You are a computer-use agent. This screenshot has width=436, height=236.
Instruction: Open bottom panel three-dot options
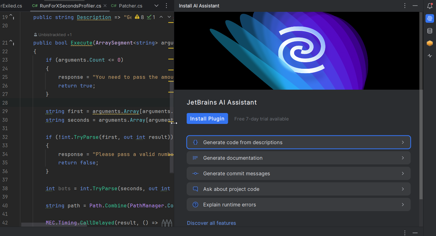click(x=405, y=233)
